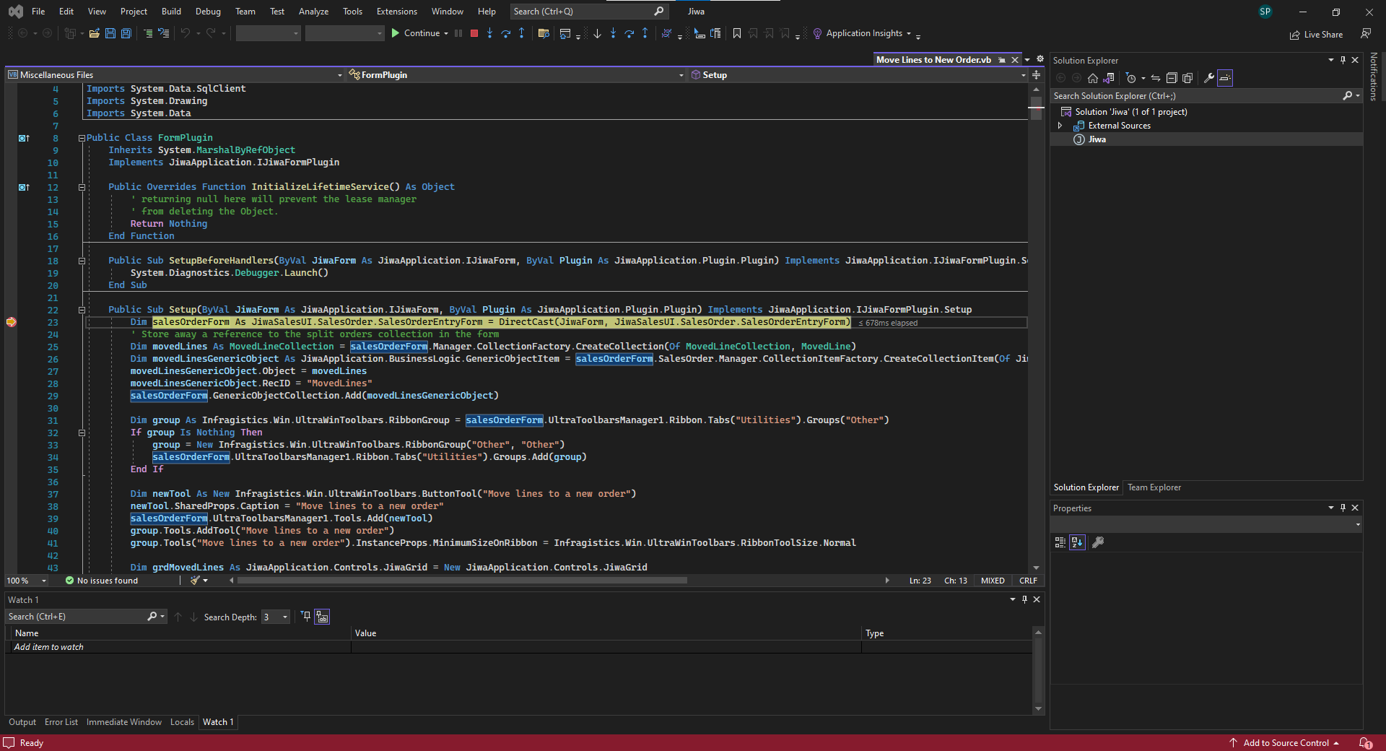Open the Debug menu
This screenshot has height=751, width=1386.
(208, 12)
